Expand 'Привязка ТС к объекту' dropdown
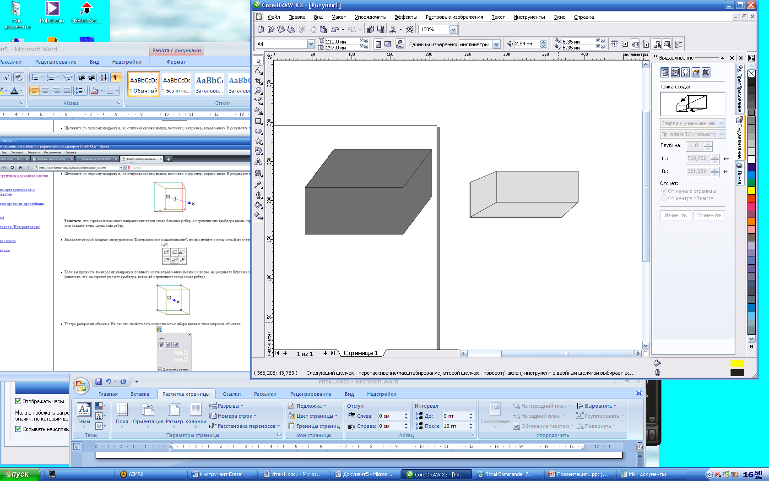 point(722,134)
